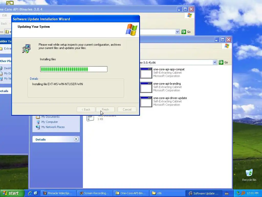
Task: Open My Documents link in x86 sidebar
Action: point(50,117)
